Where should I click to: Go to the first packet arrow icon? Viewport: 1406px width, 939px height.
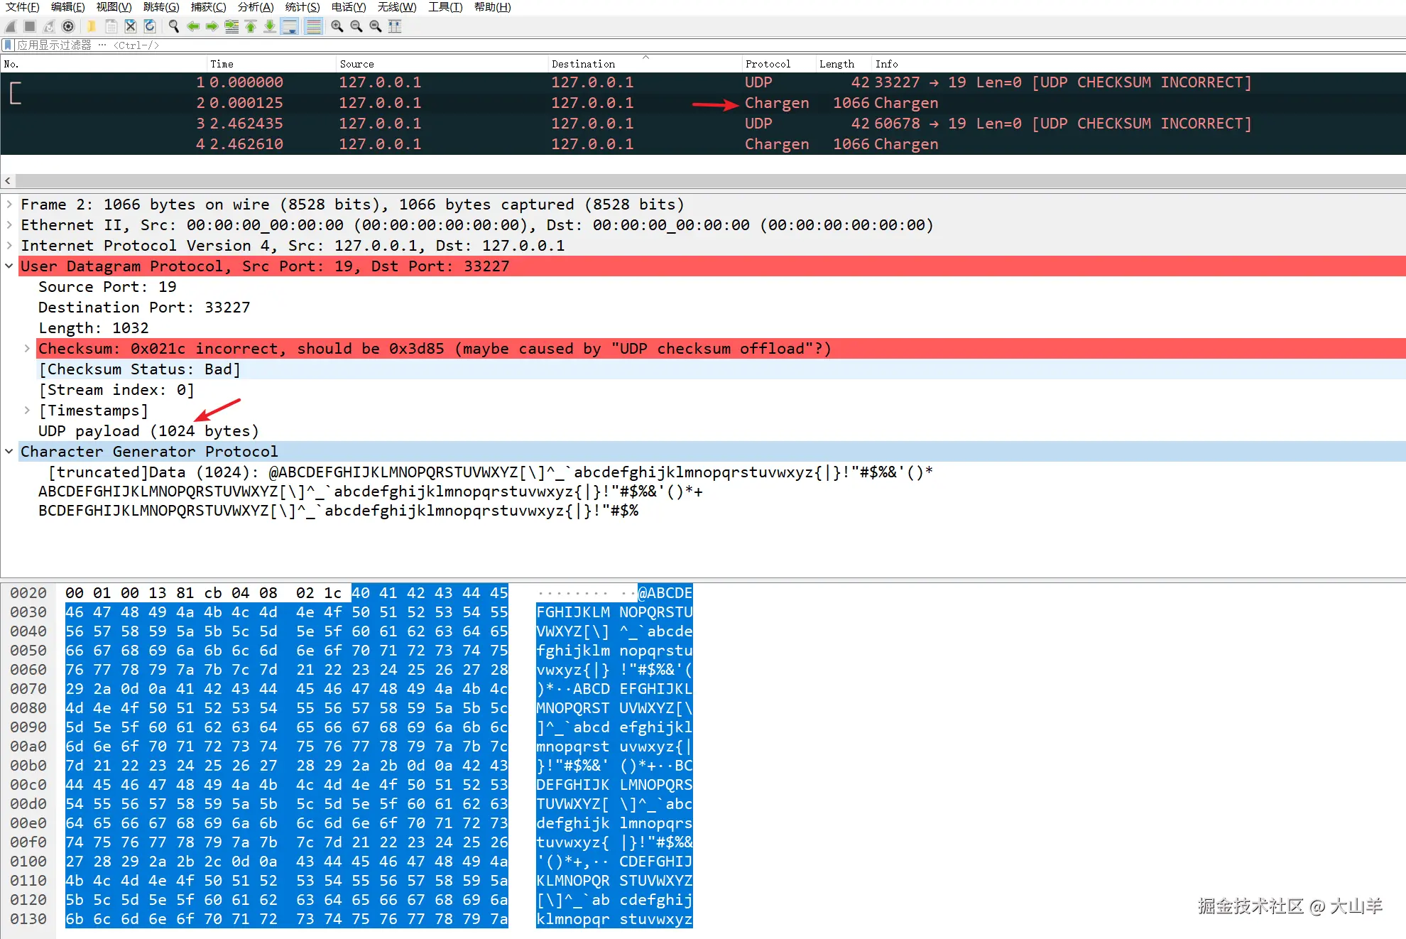point(251,26)
